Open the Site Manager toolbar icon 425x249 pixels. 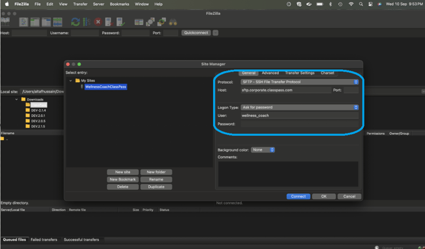pos(5,22)
